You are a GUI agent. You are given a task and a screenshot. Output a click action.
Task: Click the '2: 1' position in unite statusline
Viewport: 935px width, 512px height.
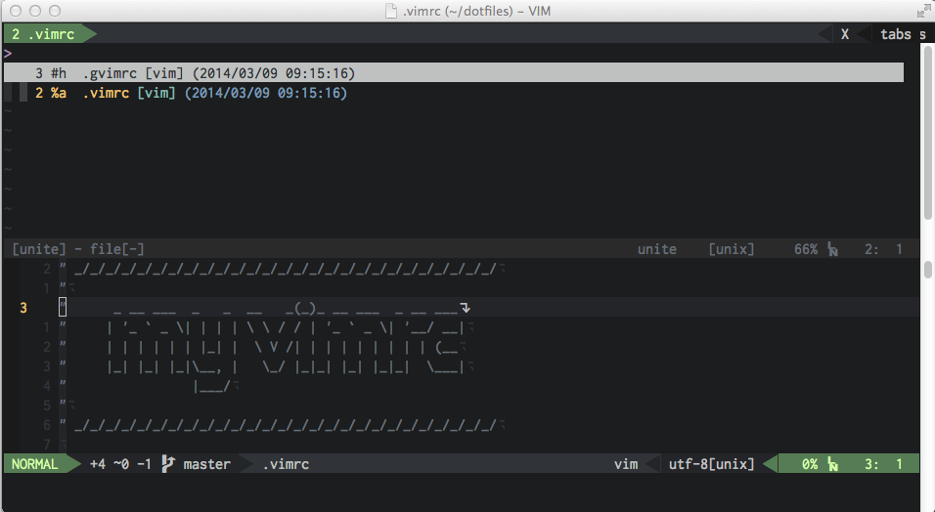[x=883, y=249]
